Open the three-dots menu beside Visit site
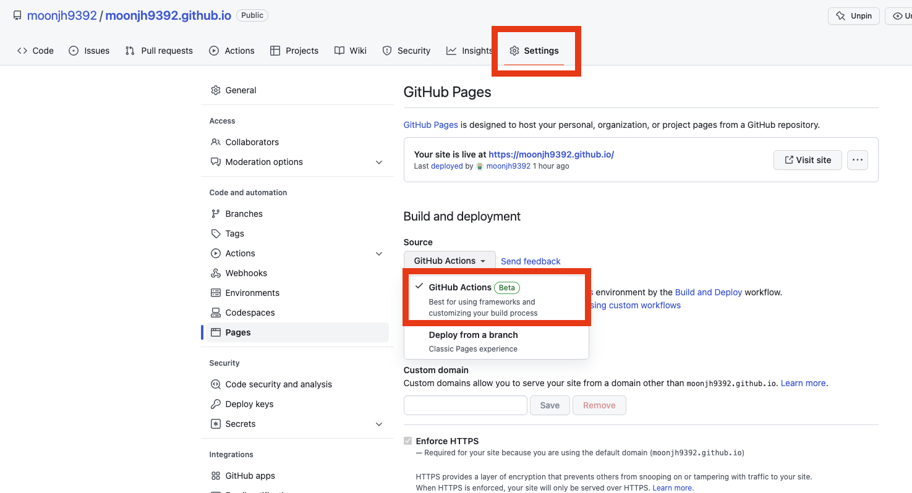The height and width of the screenshot is (493, 912). 857,160
